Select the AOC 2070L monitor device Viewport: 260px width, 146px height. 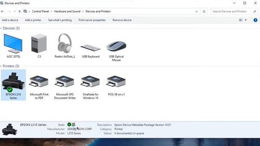pos(13,46)
